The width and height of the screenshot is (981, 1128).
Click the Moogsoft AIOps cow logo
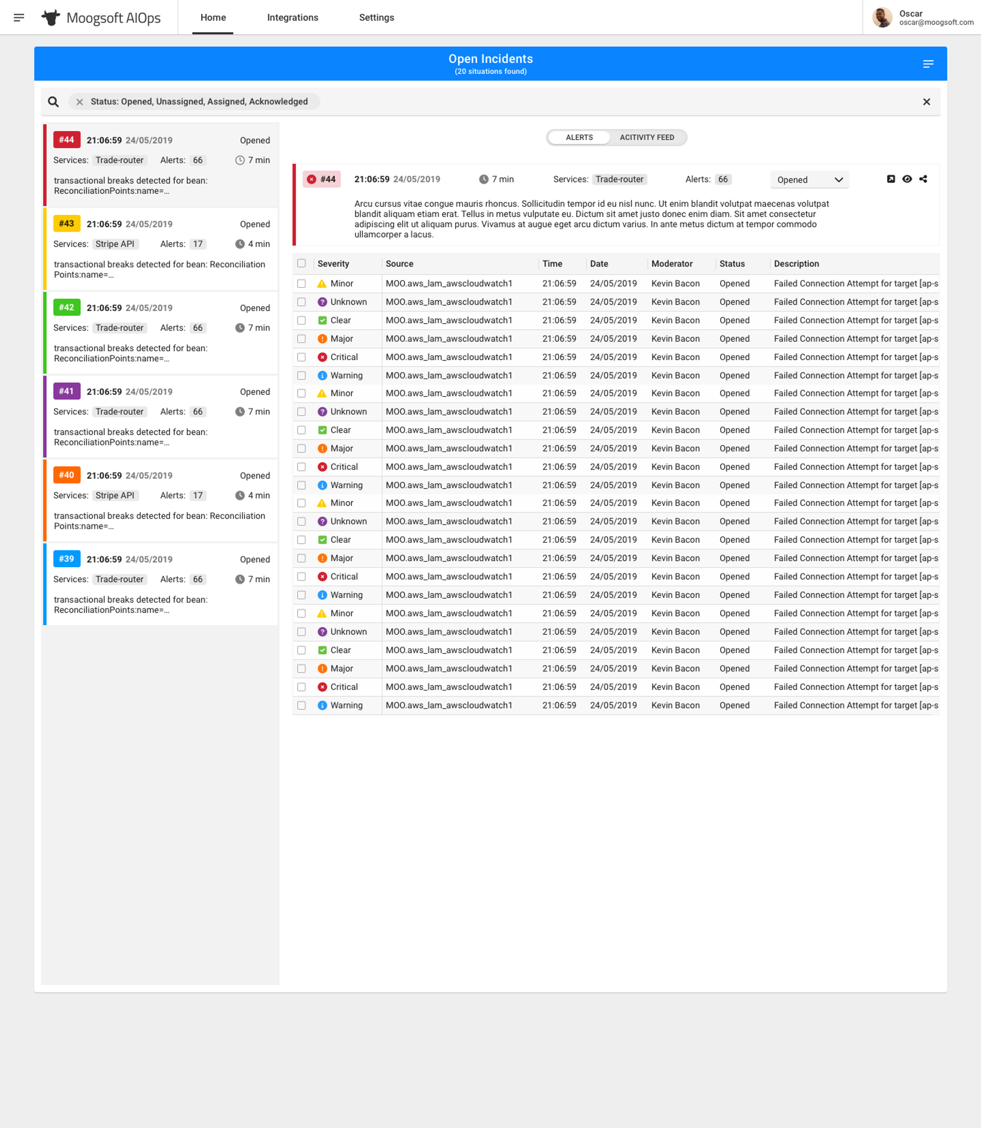tap(51, 18)
